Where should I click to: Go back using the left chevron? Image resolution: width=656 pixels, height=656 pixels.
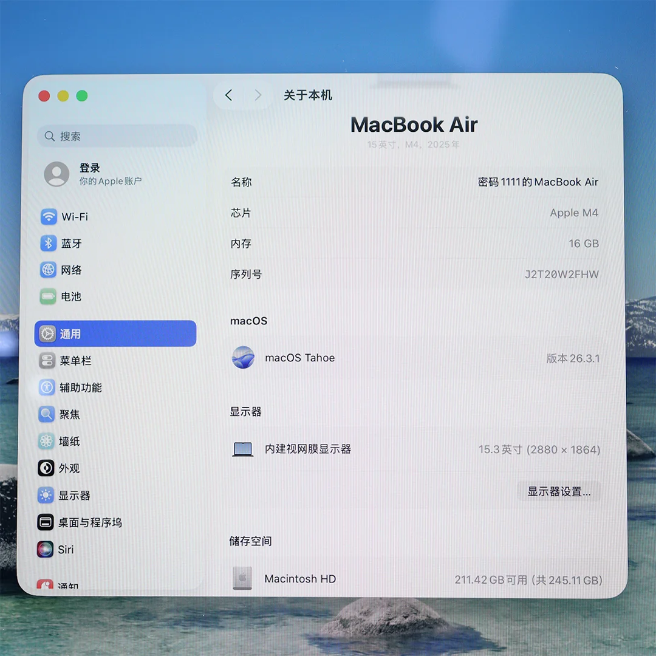(x=228, y=95)
